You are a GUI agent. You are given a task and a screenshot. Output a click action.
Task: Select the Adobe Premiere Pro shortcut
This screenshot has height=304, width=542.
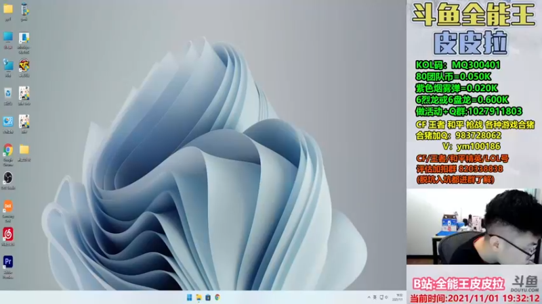coord(8,262)
